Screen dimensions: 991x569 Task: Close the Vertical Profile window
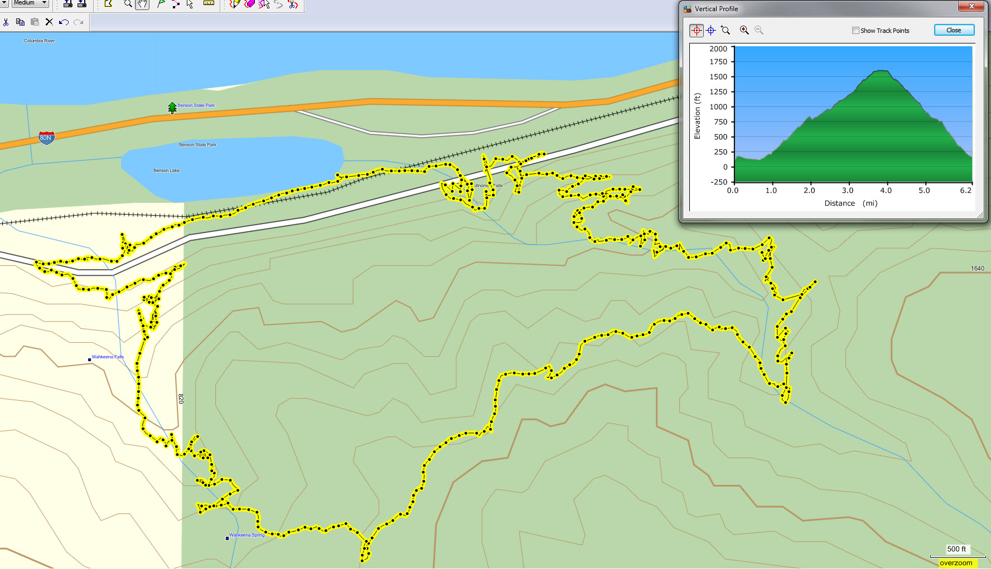click(954, 30)
